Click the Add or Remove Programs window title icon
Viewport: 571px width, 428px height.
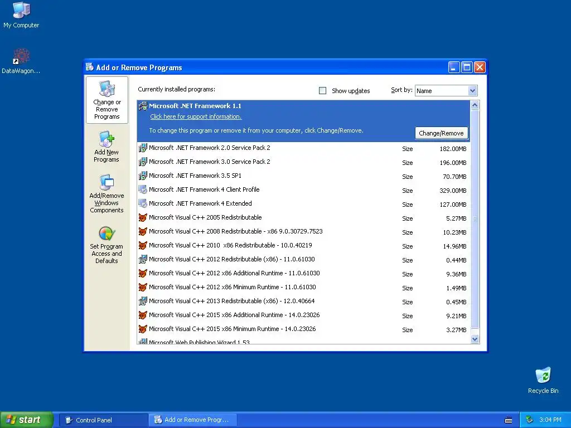pyautogui.click(x=90, y=67)
